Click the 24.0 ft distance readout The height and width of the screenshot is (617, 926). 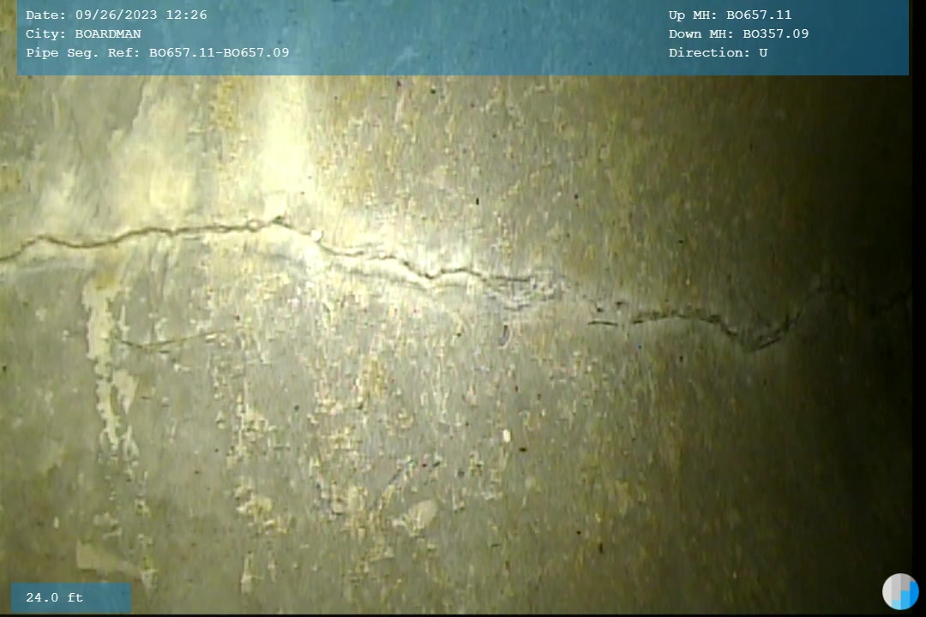(x=54, y=597)
